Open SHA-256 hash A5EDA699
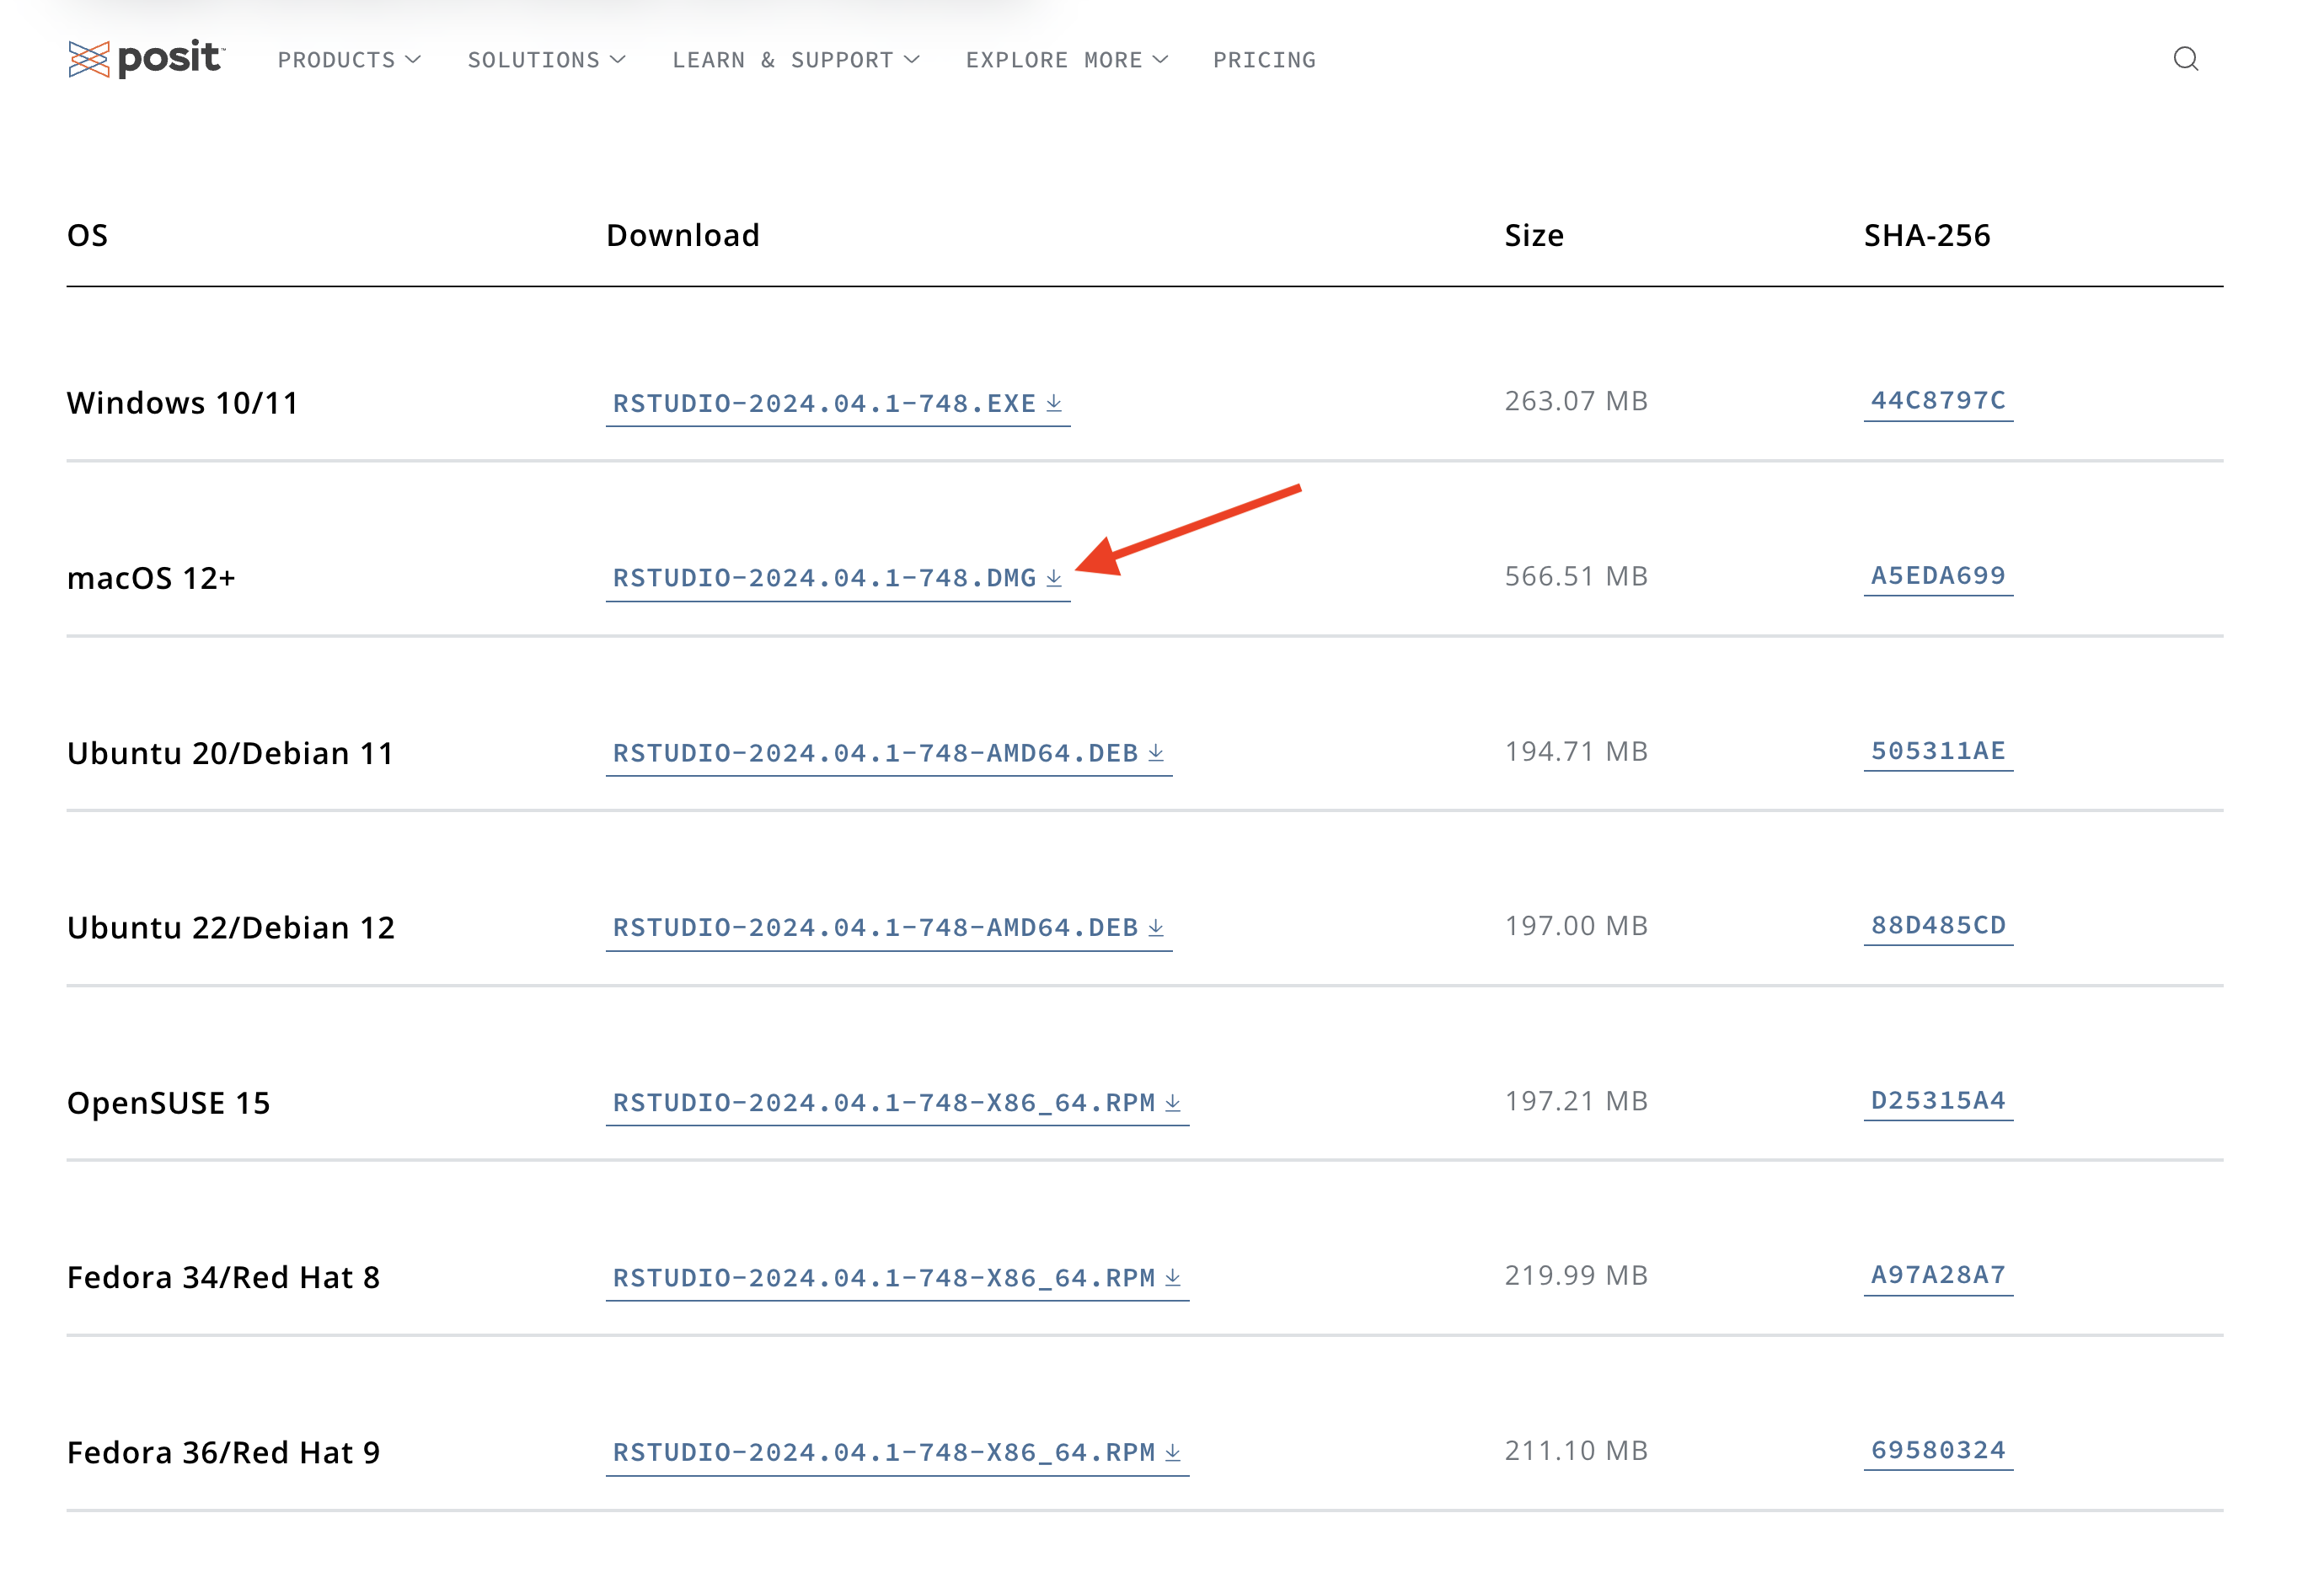Viewport: 2324px width, 1572px height. (x=1938, y=576)
